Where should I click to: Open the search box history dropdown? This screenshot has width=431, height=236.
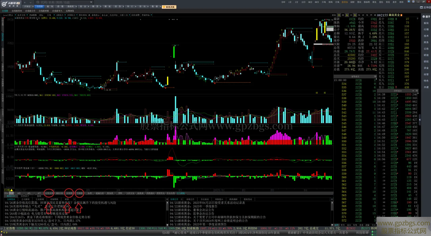[x=91, y=2]
